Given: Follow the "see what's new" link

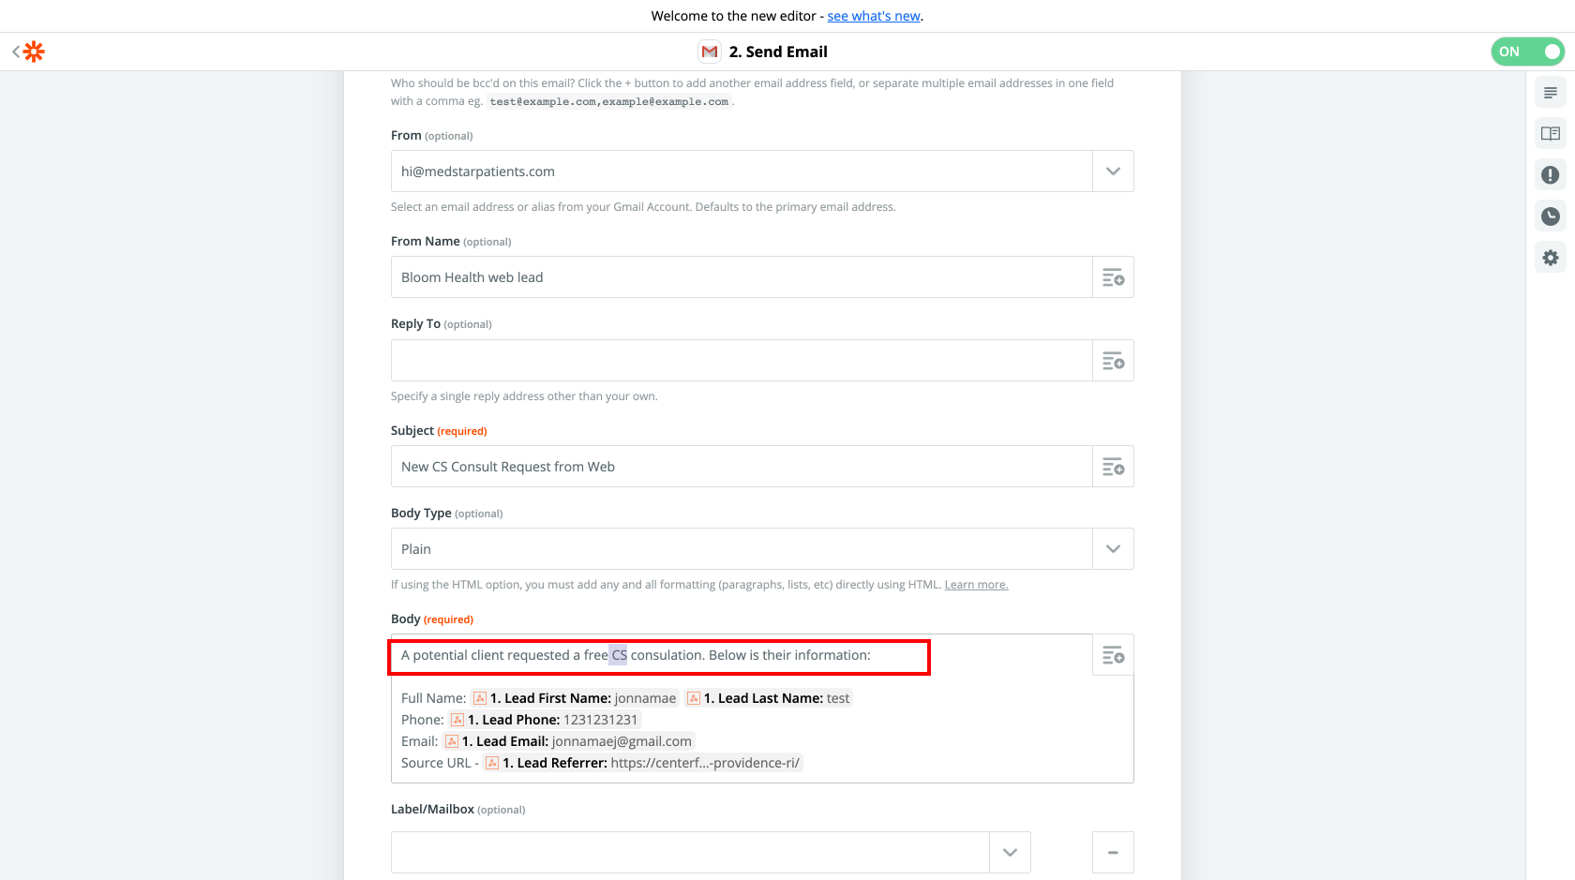Looking at the screenshot, I should [874, 16].
